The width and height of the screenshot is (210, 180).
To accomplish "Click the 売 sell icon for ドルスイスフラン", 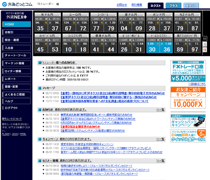I will [158, 44].
